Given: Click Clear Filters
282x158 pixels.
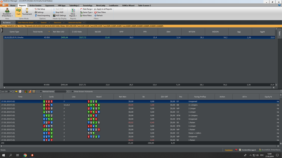Looking at the screenshot, I should coord(100,12).
